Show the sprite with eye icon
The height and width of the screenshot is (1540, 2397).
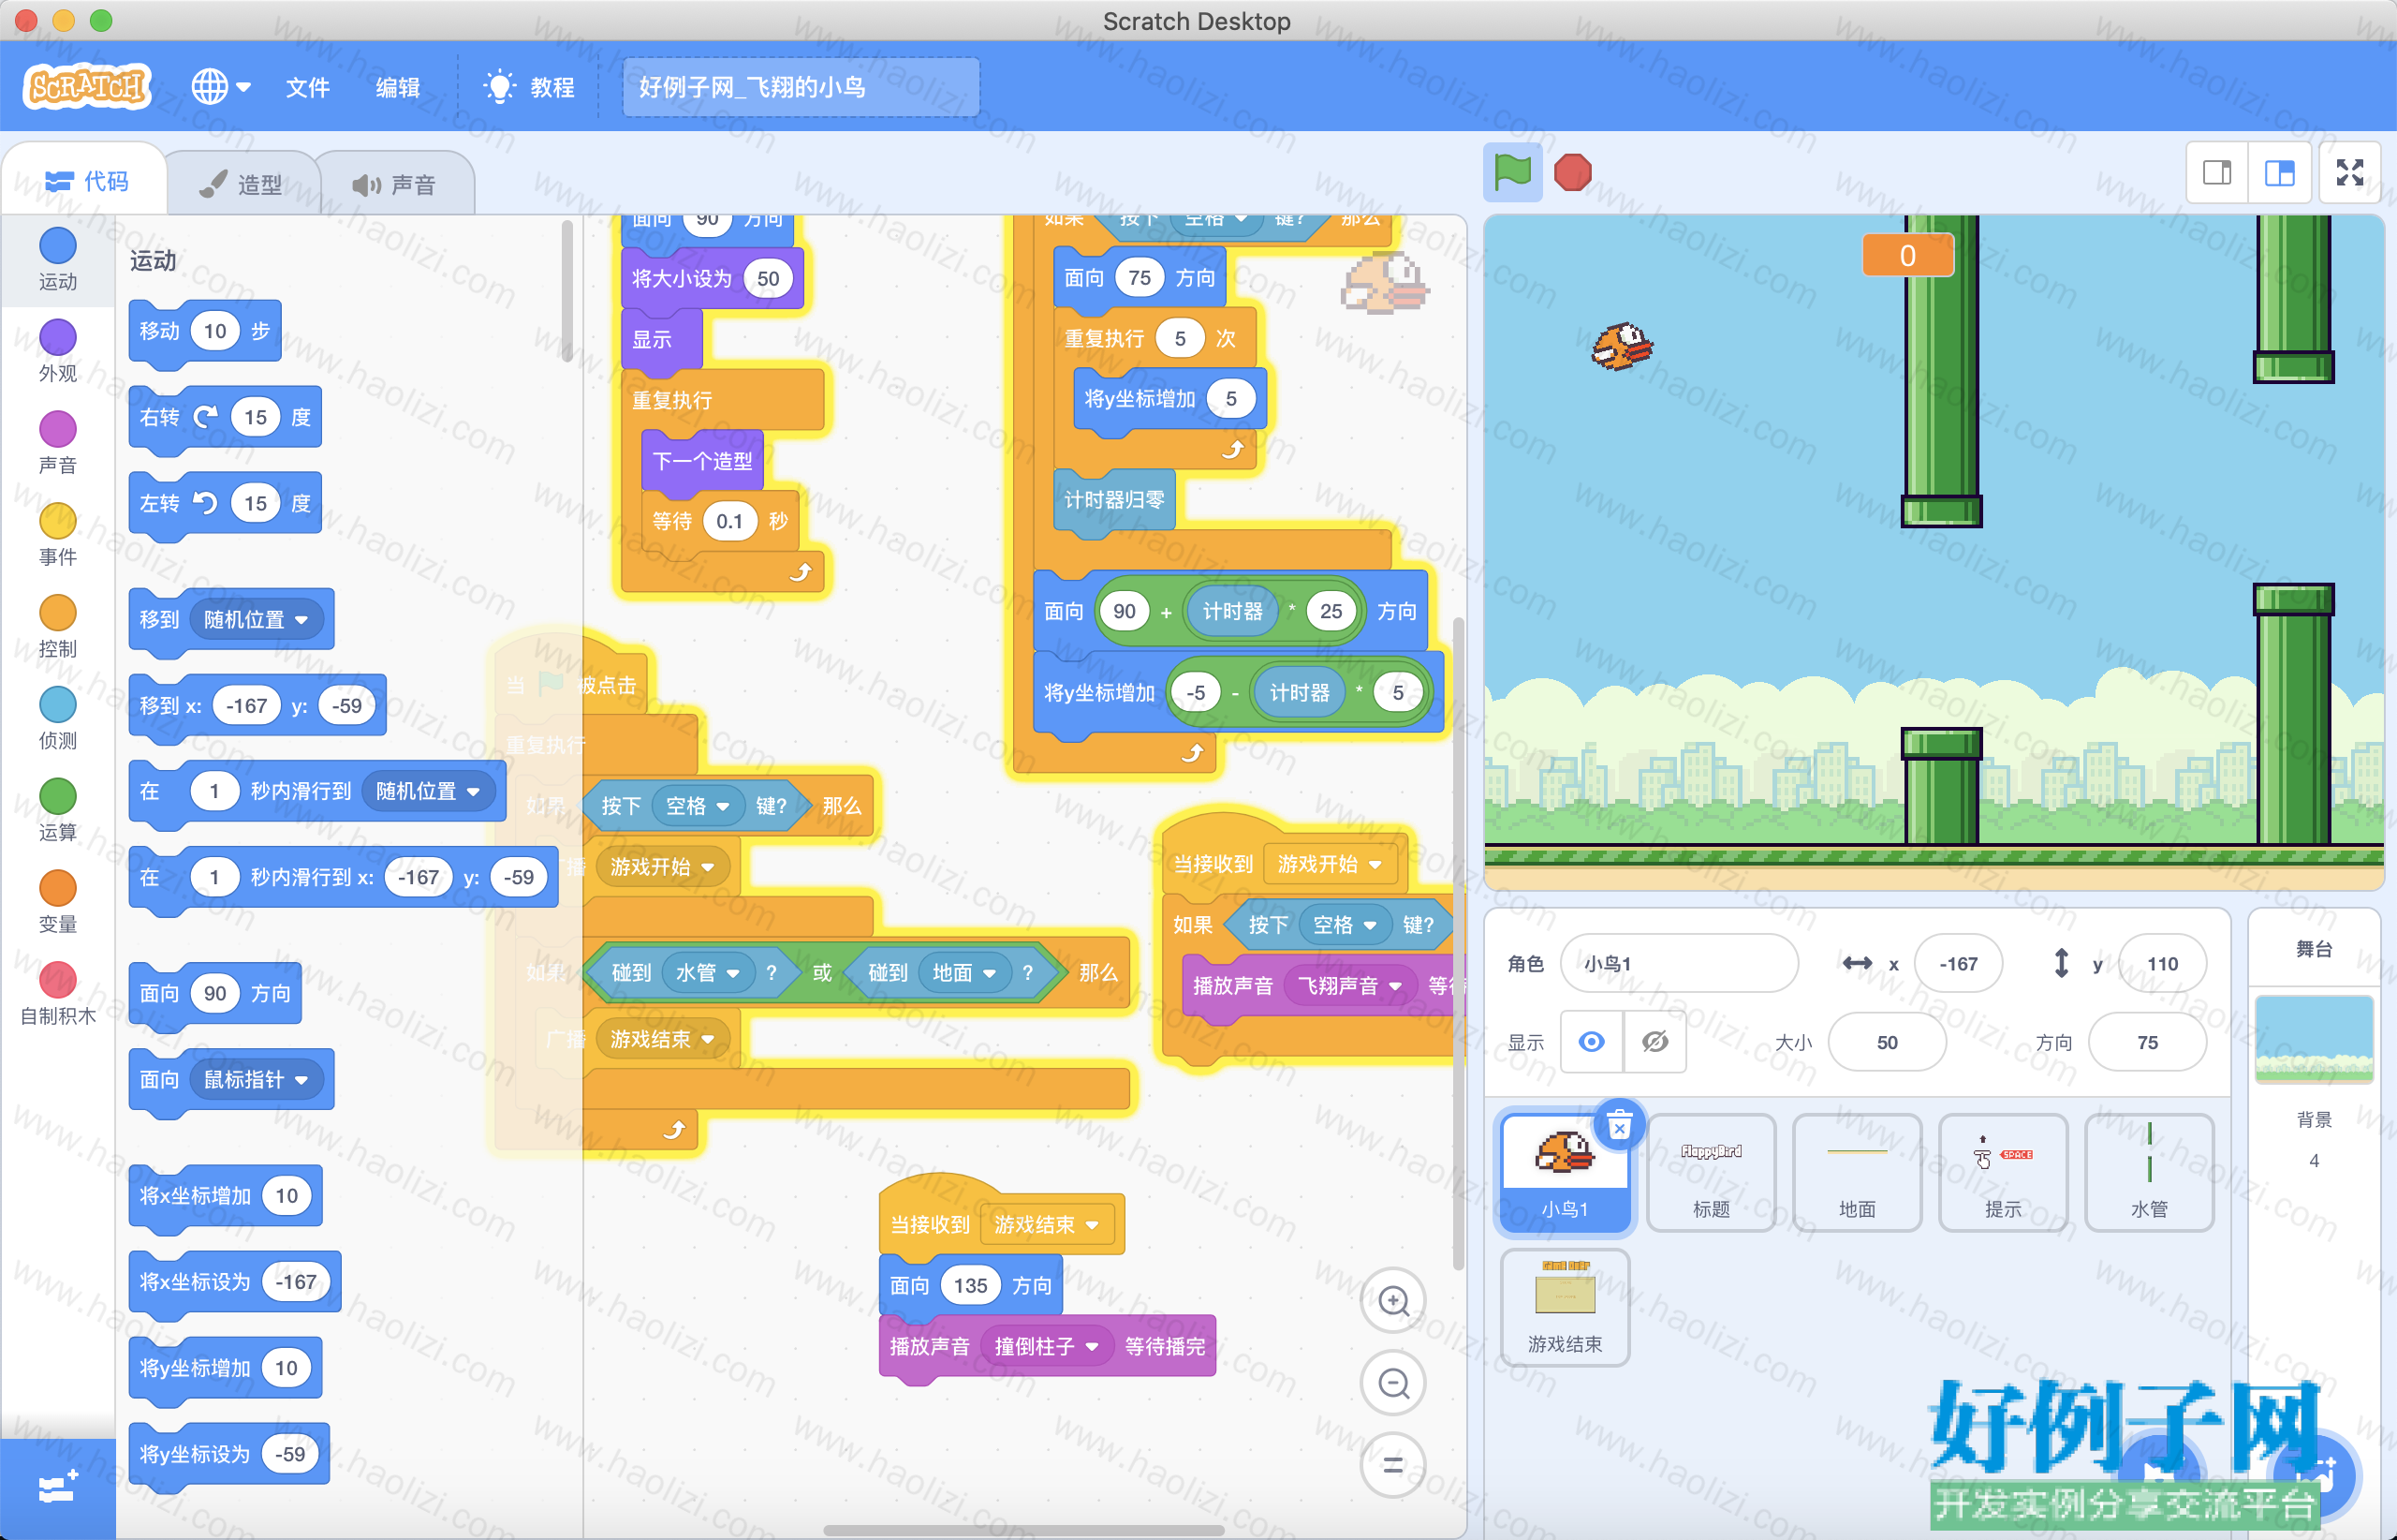coord(1592,1042)
